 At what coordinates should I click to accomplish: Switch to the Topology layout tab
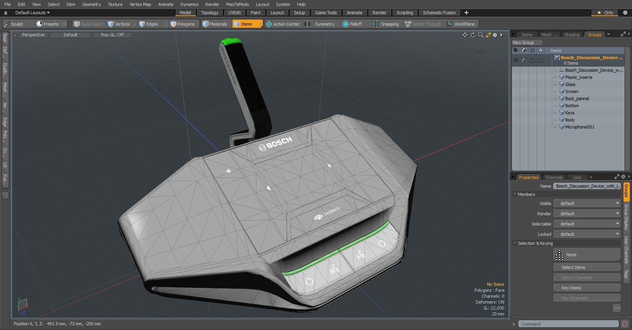click(x=209, y=13)
